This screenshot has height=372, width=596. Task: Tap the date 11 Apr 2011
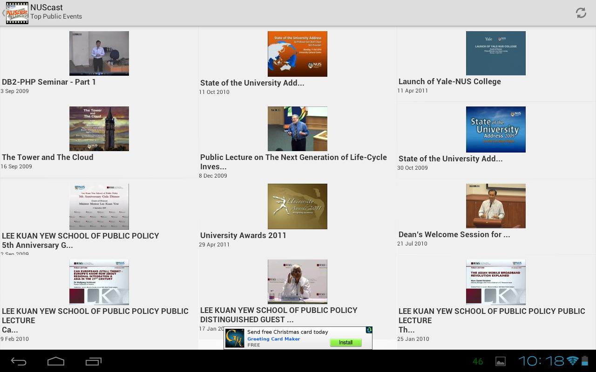click(413, 91)
